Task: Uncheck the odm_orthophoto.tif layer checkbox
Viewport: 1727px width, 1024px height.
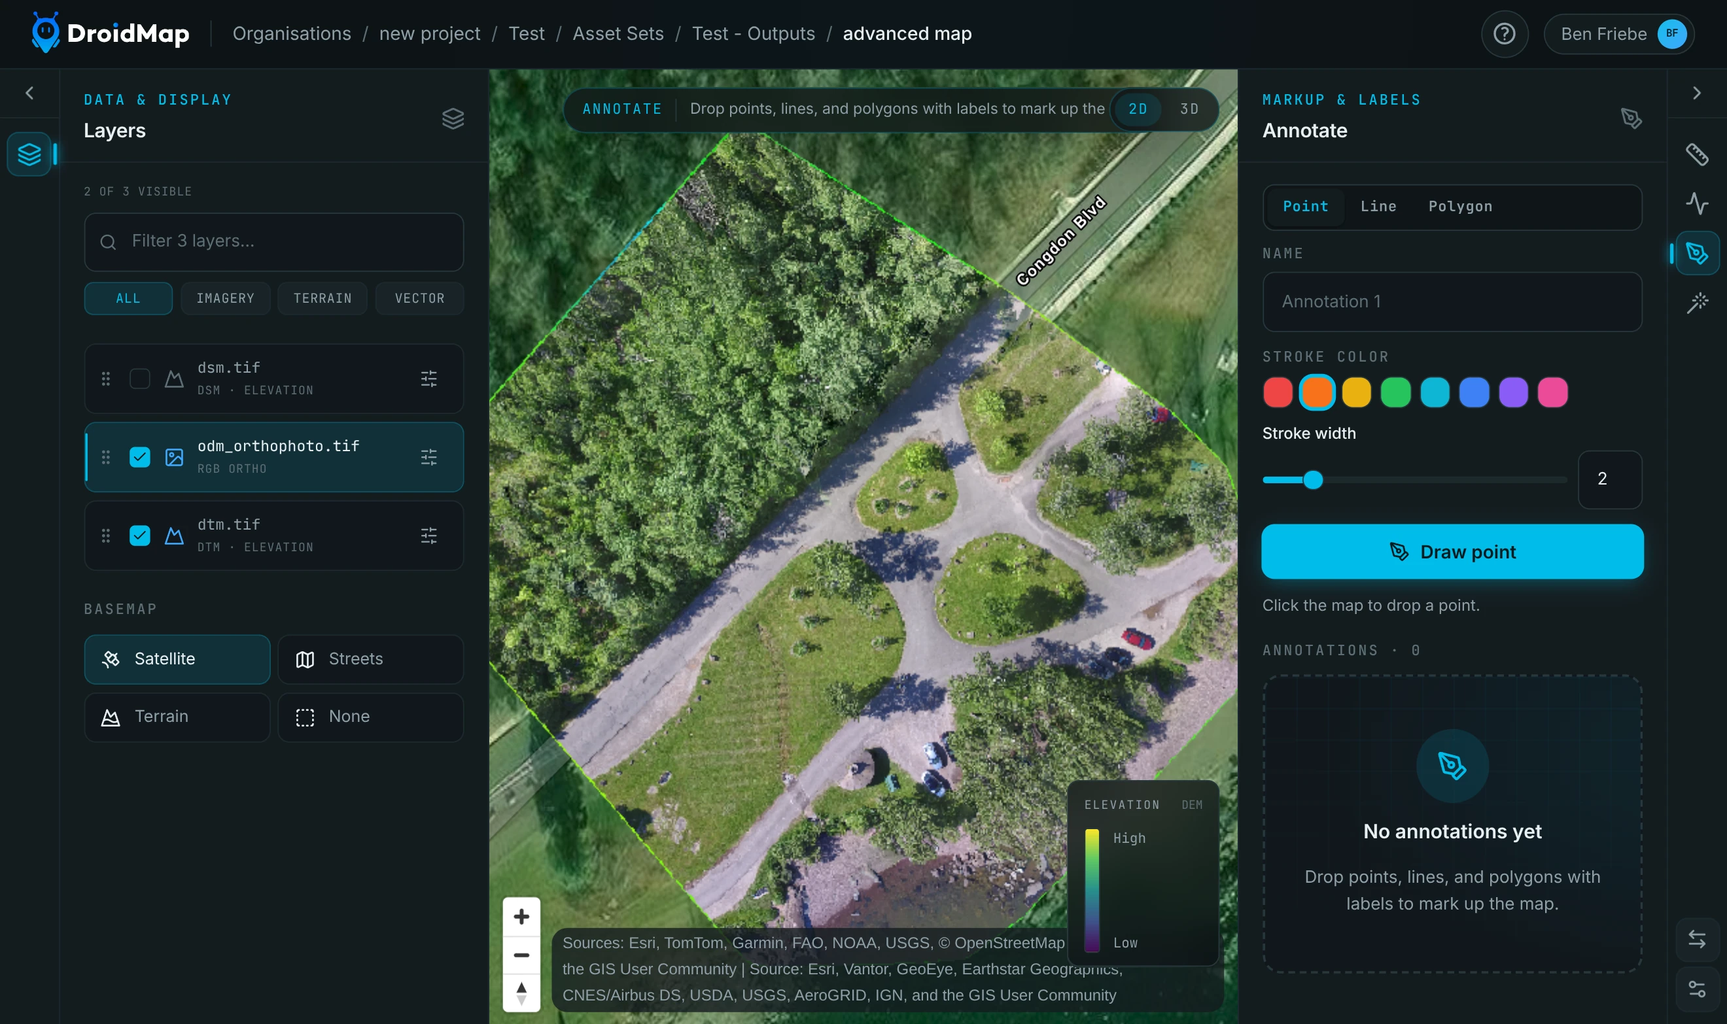Action: tap(140, 457)
